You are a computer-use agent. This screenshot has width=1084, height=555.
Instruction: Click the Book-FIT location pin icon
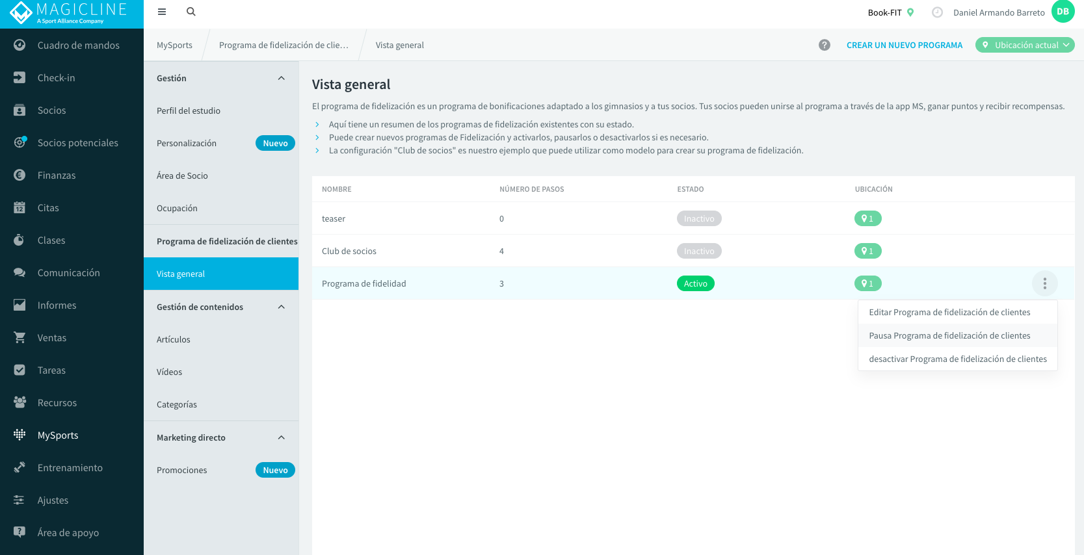click(x=910, y=12)
